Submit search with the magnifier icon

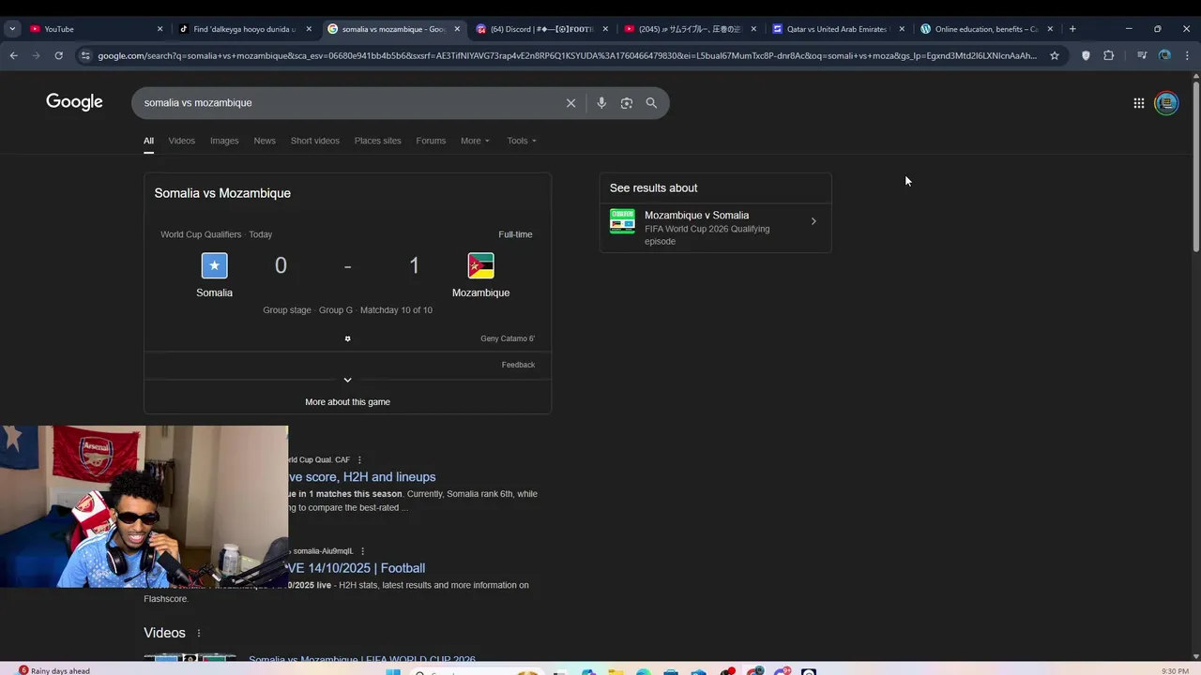[651, 103]
